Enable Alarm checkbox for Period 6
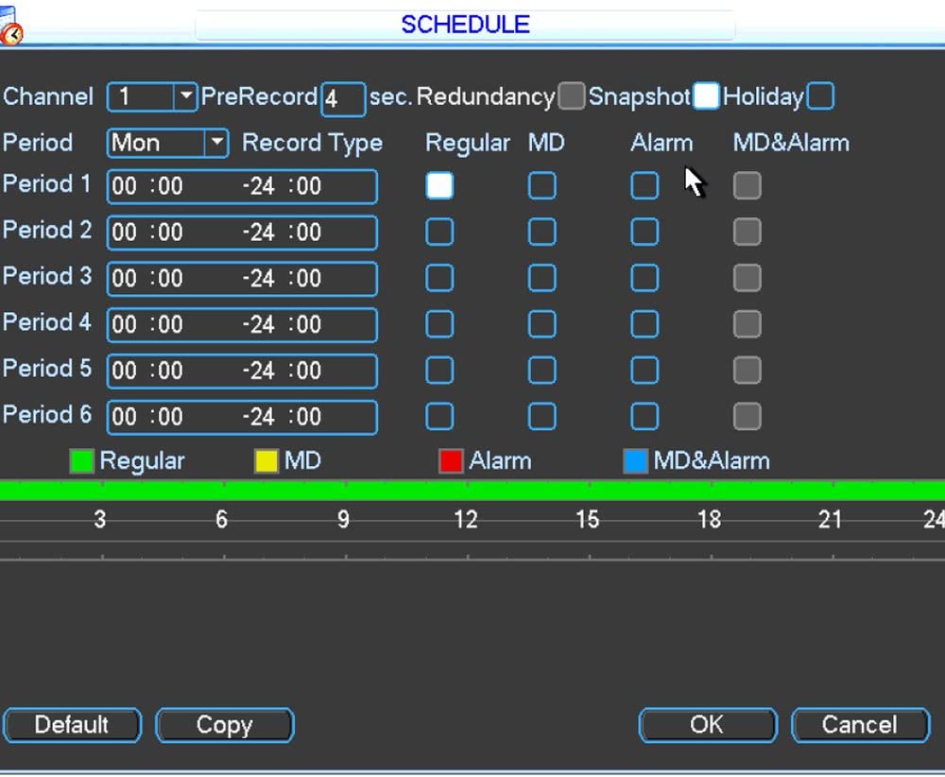Screen dimensions: 945x777 pos(644,417)
